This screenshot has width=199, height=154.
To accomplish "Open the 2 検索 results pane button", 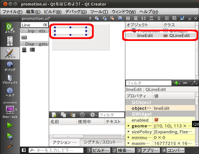I will (x=123, y=150).
